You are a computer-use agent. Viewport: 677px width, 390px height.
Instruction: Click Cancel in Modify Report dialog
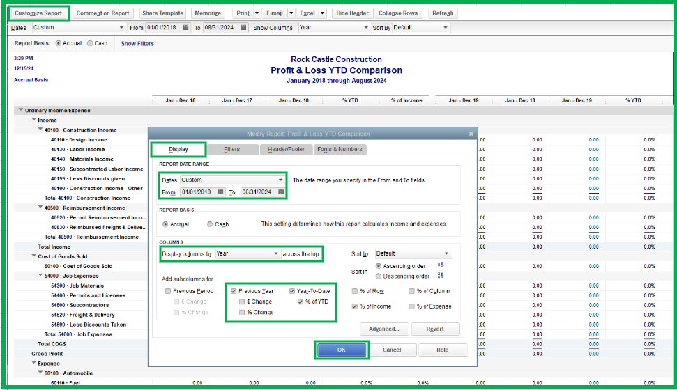(392, 350)
